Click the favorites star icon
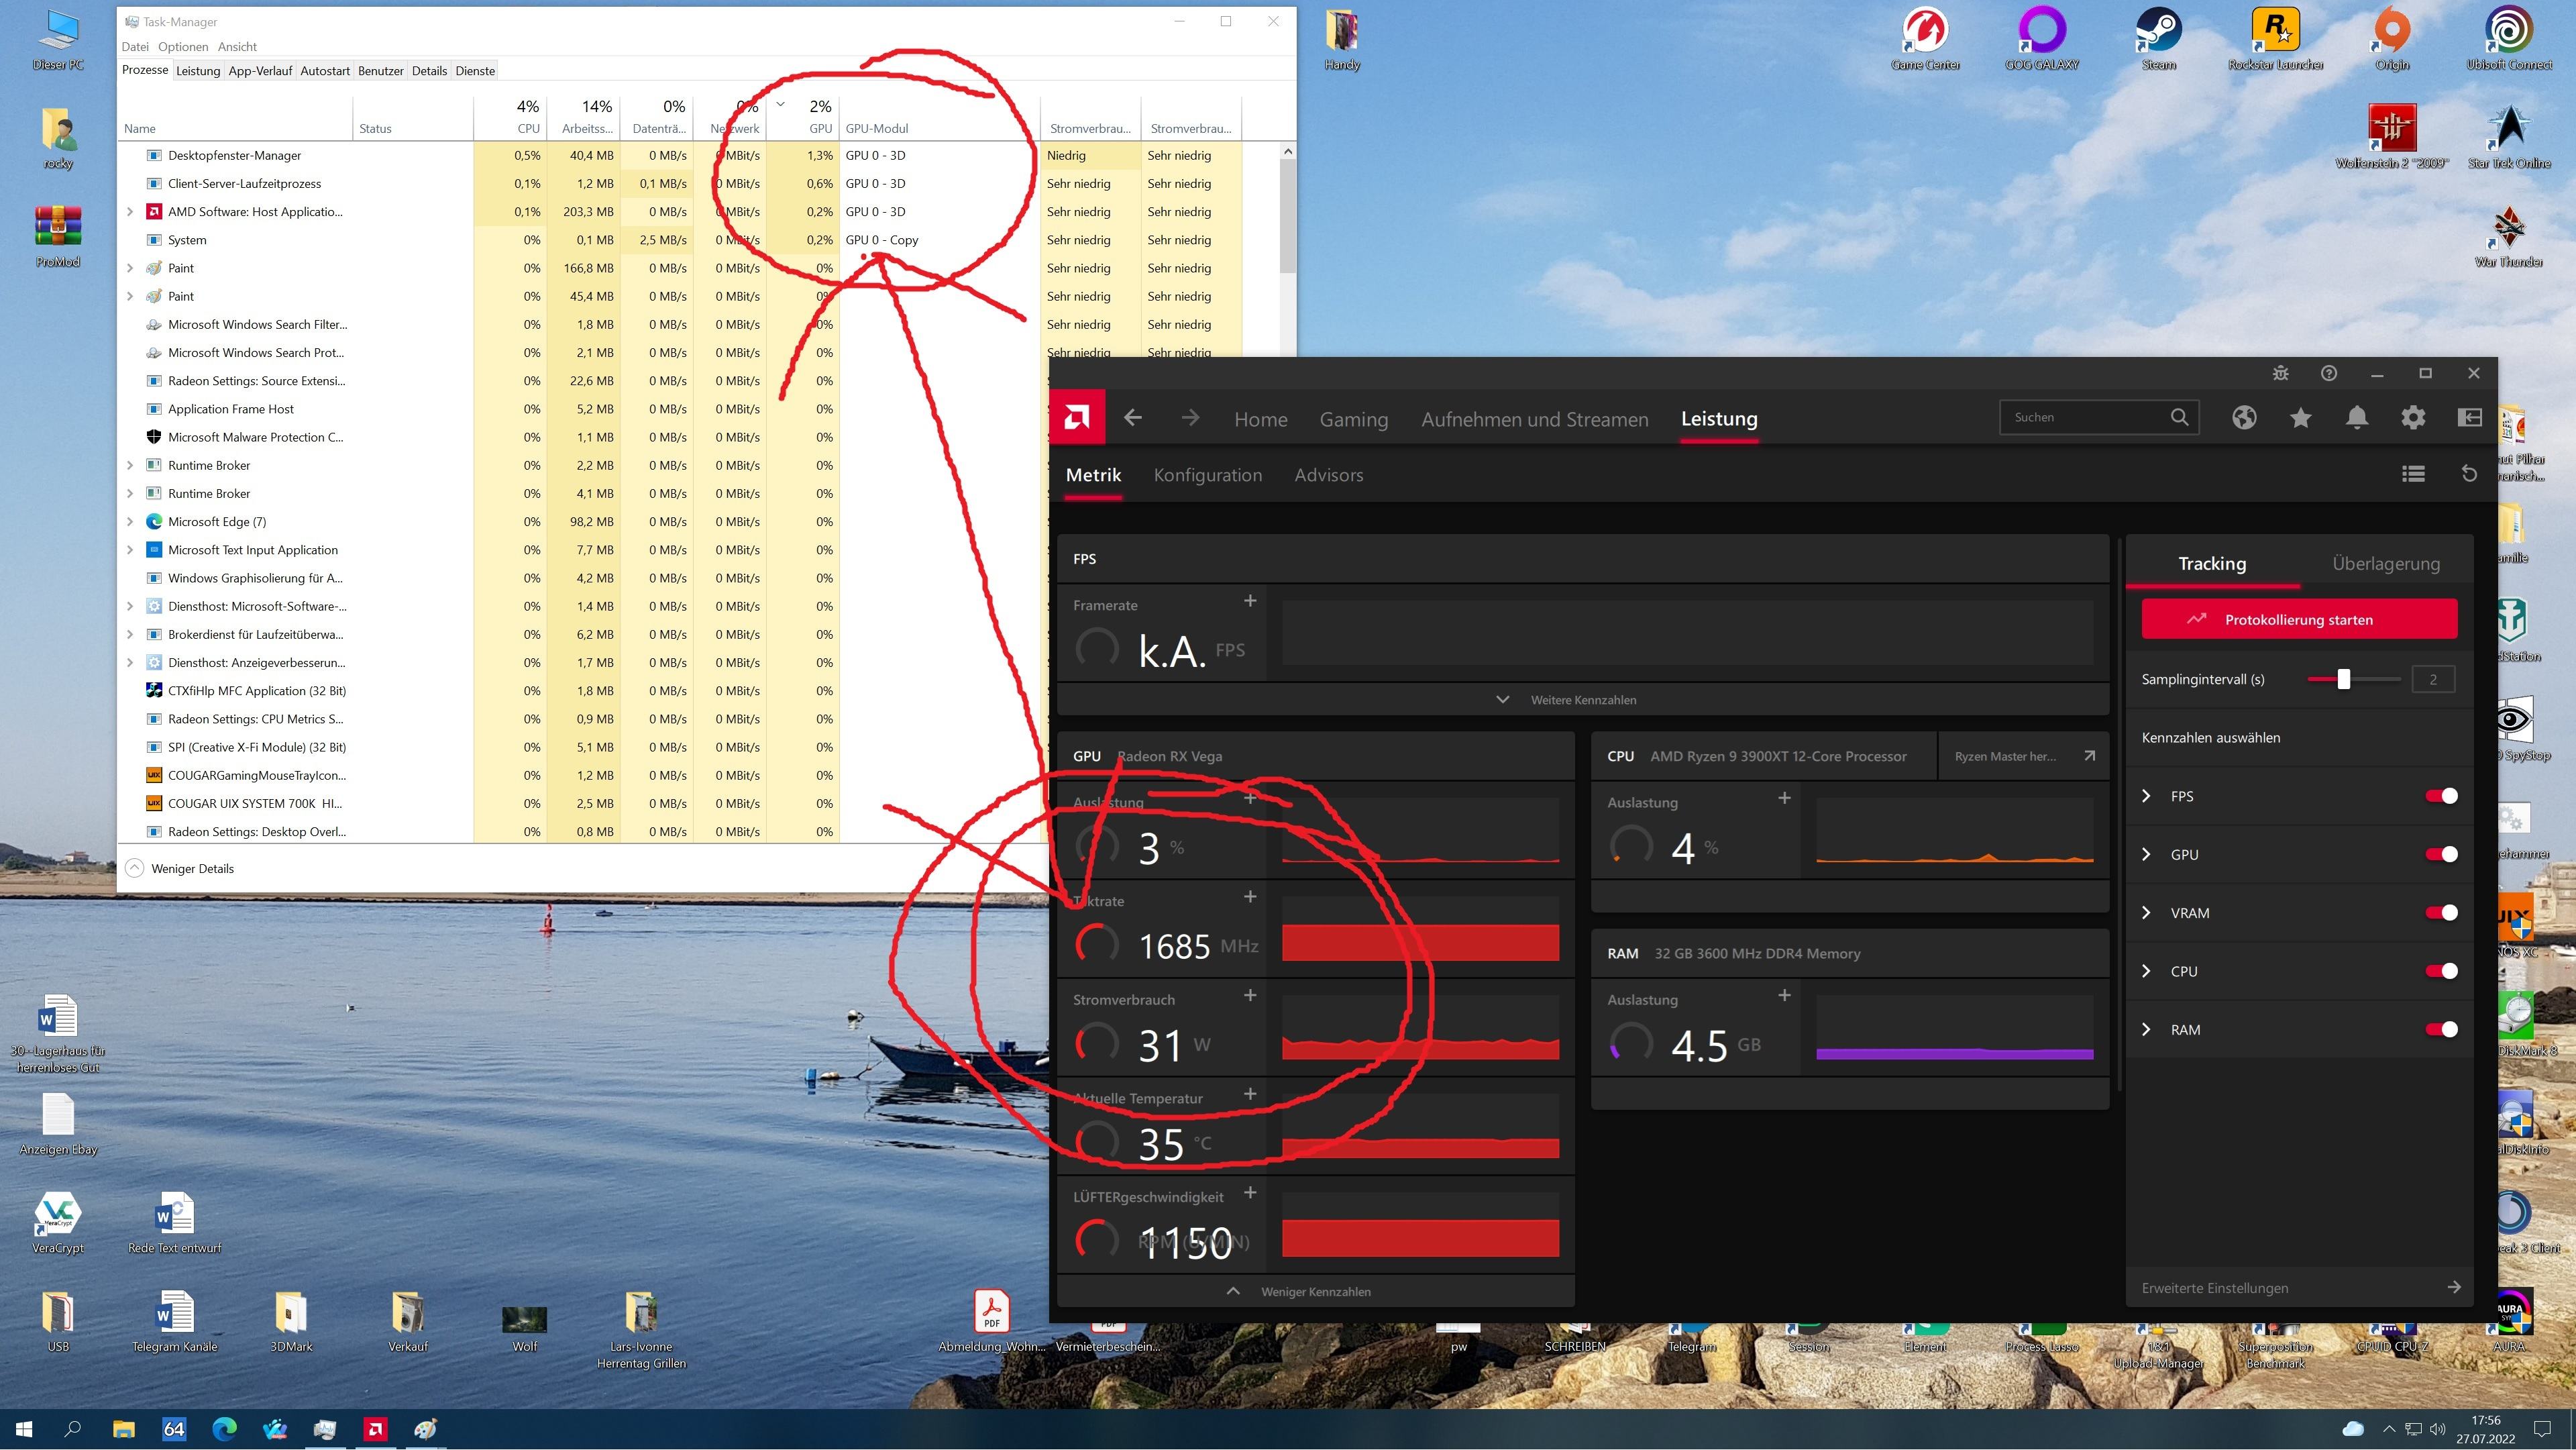Screen dimensions: 2576x1450 tap(2300, 417)
